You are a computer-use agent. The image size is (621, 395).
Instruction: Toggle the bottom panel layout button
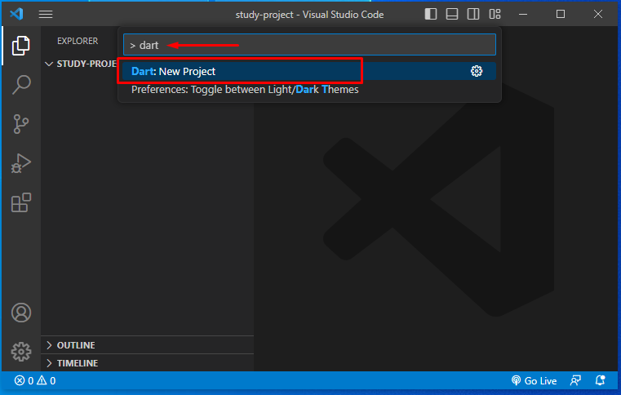click(x=452, y=14)
